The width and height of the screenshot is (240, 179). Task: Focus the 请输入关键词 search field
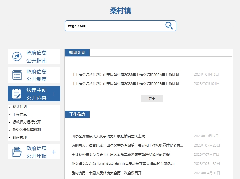(120, 26)
